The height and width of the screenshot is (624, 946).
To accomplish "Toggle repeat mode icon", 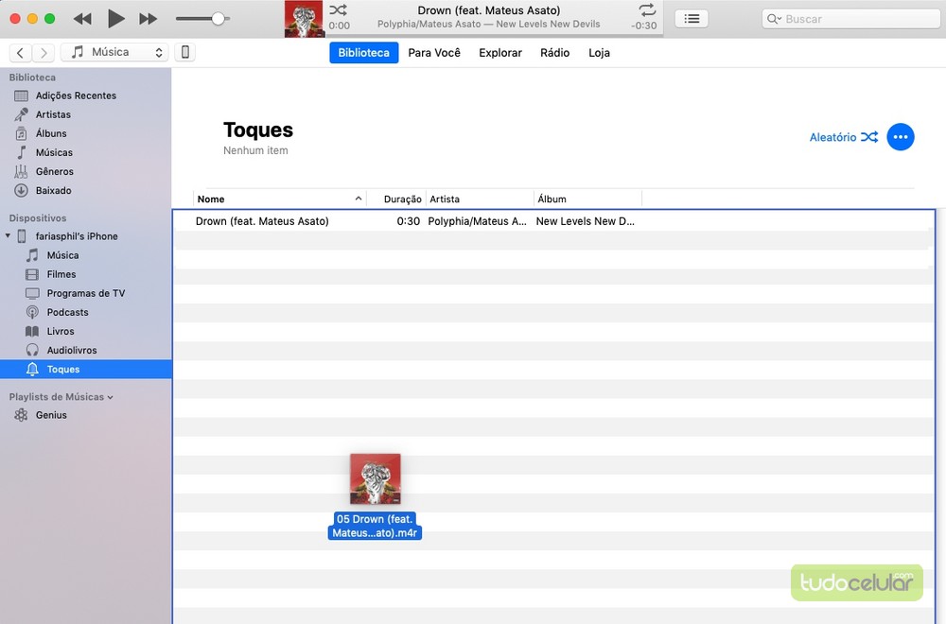I will (x=646, y=10).
